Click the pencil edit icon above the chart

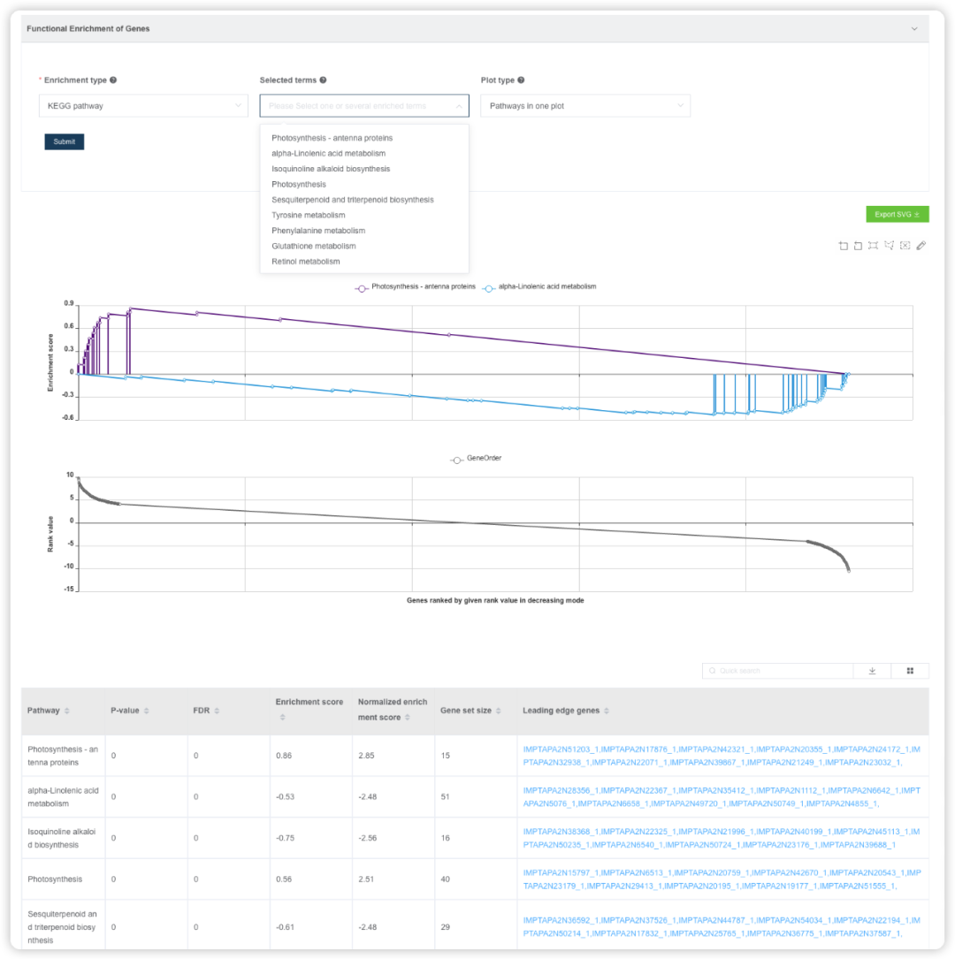921,246
